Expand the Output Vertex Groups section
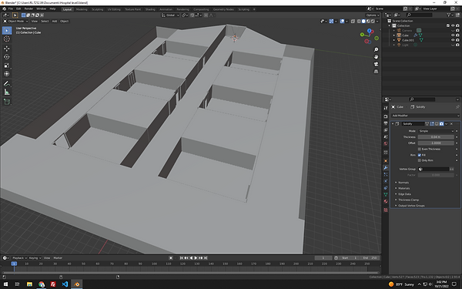 [x=411, y=206]
